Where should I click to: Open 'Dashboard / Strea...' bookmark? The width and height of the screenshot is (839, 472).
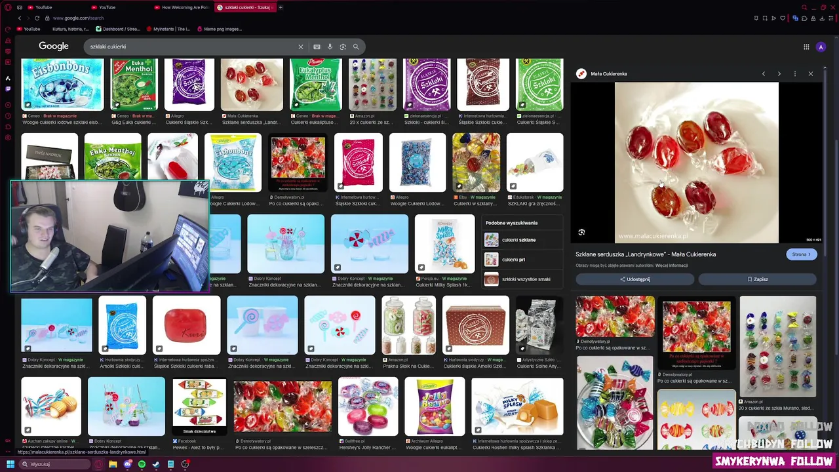point(118,29)
